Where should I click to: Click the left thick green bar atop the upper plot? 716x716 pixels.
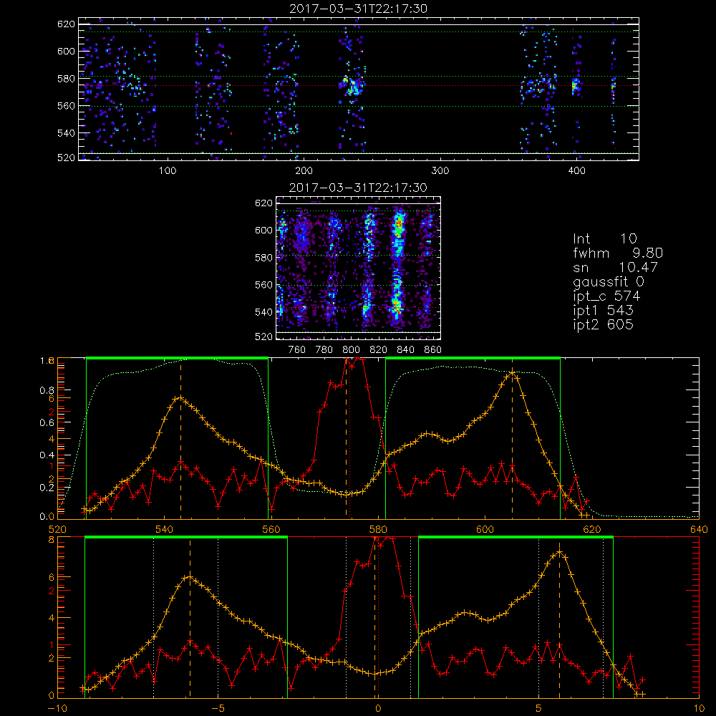177,358
